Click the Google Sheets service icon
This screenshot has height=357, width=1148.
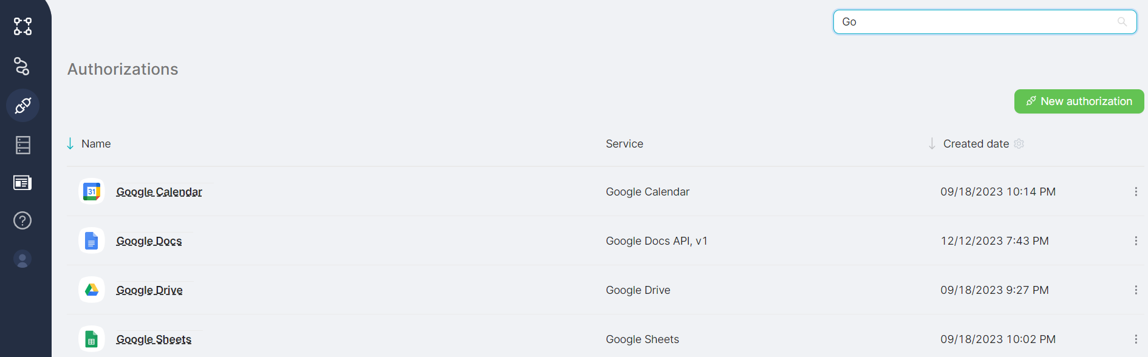[92, 339]
